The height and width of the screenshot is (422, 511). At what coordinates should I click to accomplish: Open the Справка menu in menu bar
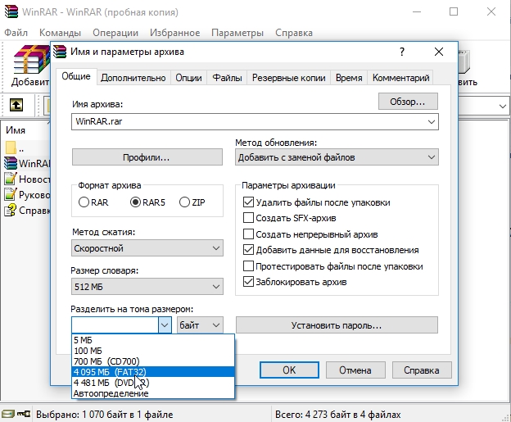(x=294, y=33)
